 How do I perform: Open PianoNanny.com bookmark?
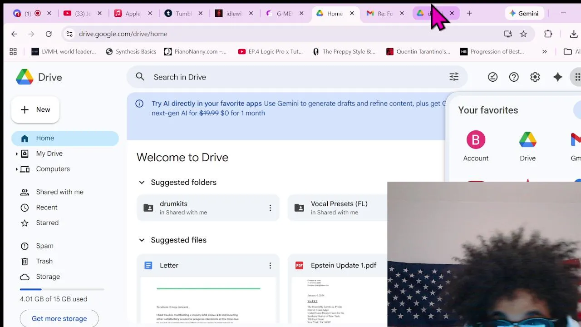pos(195,52)
